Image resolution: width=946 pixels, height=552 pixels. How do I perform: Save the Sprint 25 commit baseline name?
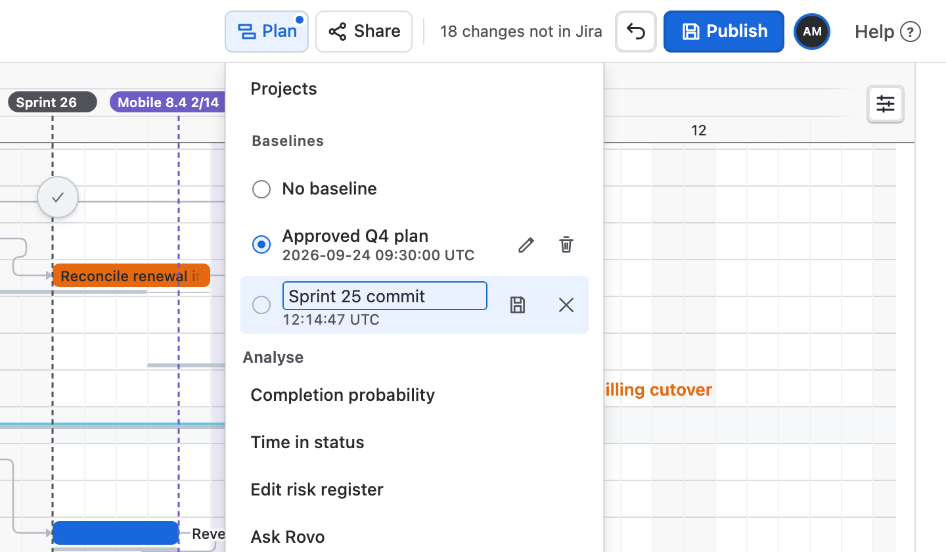(518, 305)
